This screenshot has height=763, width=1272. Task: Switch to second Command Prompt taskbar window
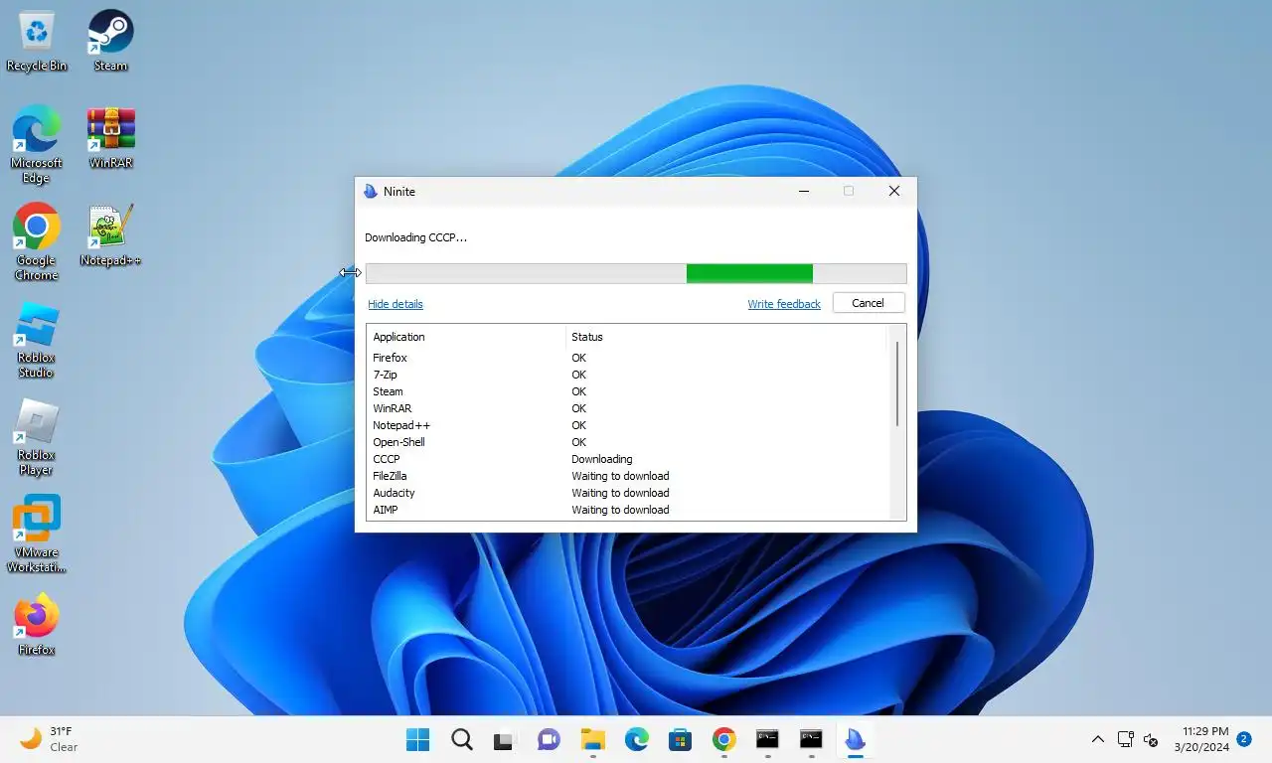click(811, 739)
